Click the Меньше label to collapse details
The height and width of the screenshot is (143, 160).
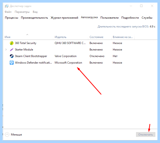[16, 134]
